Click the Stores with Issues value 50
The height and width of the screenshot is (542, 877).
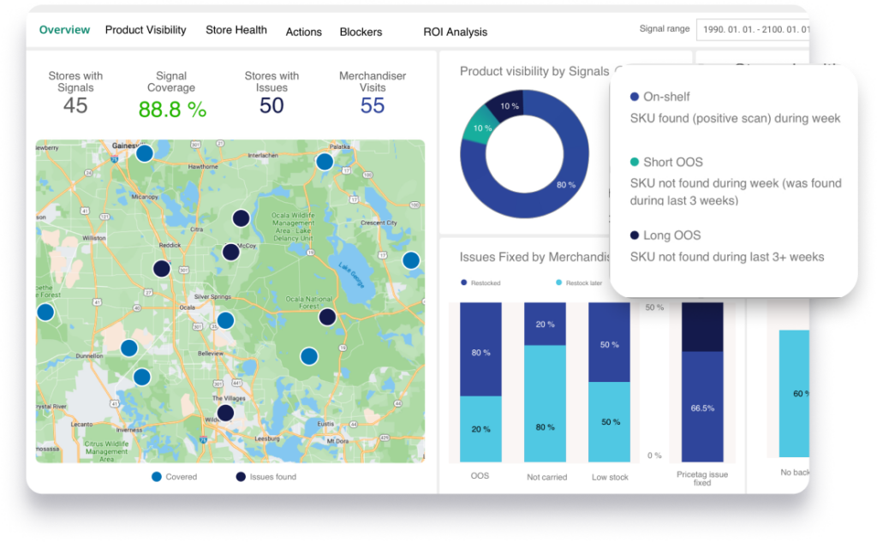pyautogui.click(x=271, y=105)
